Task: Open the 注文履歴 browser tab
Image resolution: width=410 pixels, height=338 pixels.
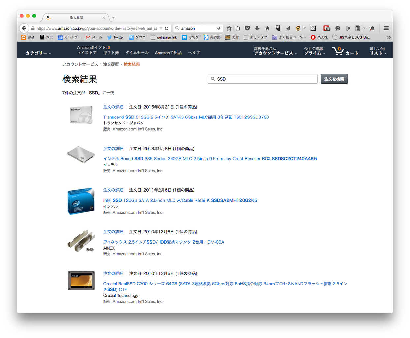Action: click(76, 17)
